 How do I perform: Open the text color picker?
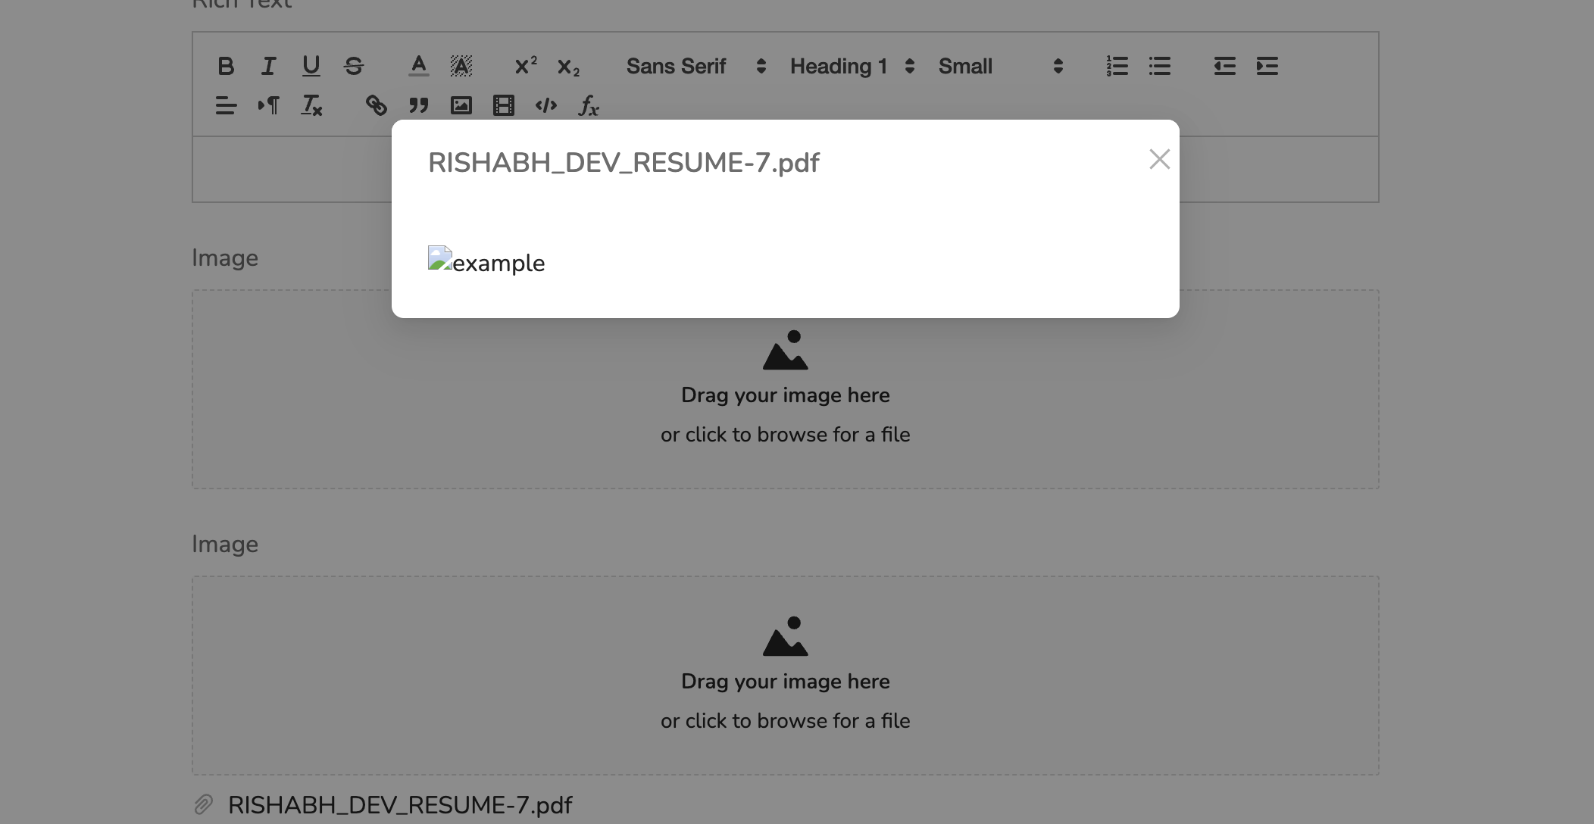point(418,67)
